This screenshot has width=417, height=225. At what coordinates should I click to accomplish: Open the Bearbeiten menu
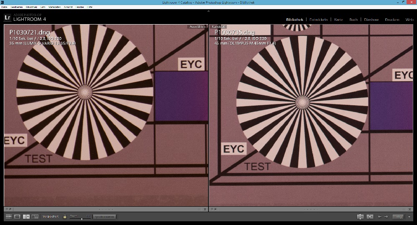coord(17,7)
